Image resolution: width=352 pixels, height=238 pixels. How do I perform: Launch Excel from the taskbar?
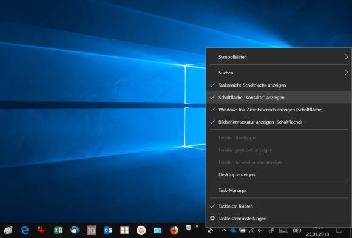[x=58, y=230]
